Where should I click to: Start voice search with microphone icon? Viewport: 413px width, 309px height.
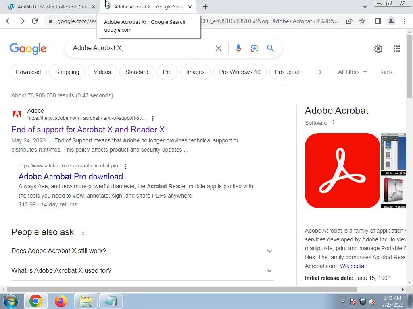click(238, 48)
